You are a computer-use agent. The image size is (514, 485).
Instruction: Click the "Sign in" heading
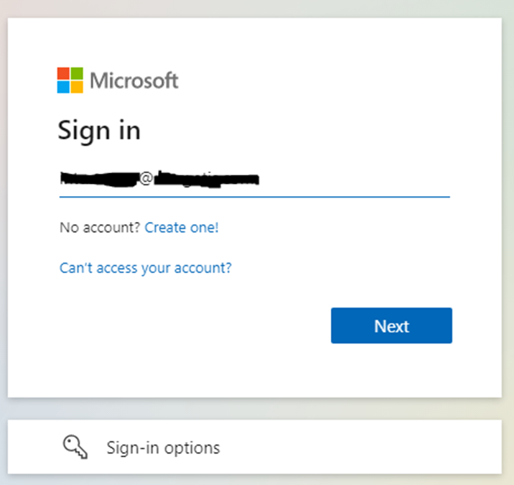pyautogui.click(x=99, y=131)
